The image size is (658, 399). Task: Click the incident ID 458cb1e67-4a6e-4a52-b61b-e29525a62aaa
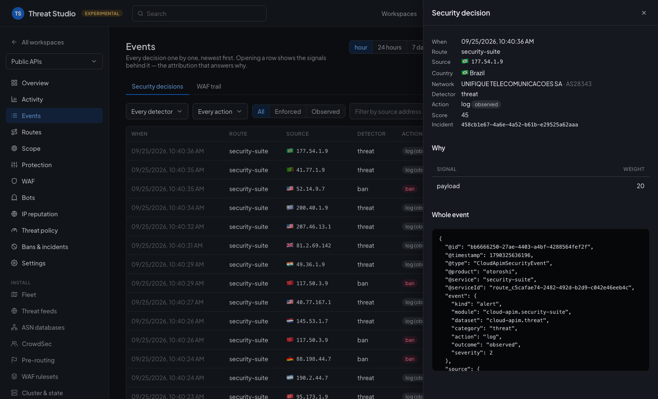[520, 125]
